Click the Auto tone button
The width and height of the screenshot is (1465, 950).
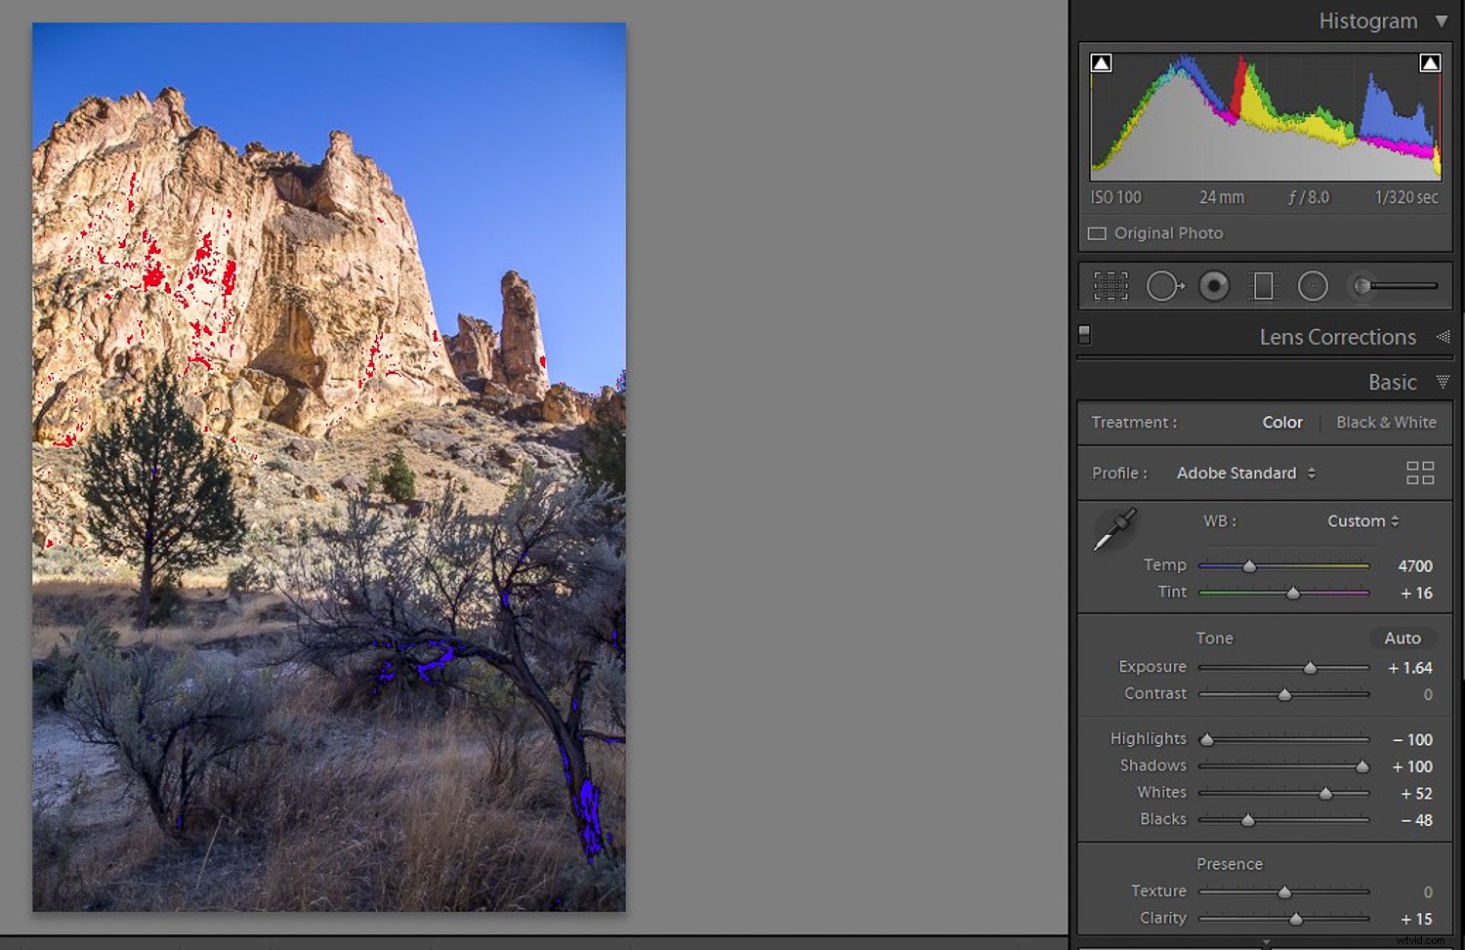(1402, 638)
